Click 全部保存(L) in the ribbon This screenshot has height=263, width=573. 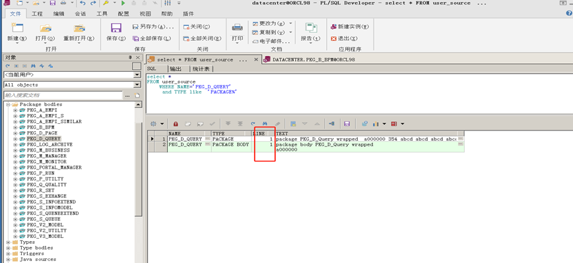152,38
